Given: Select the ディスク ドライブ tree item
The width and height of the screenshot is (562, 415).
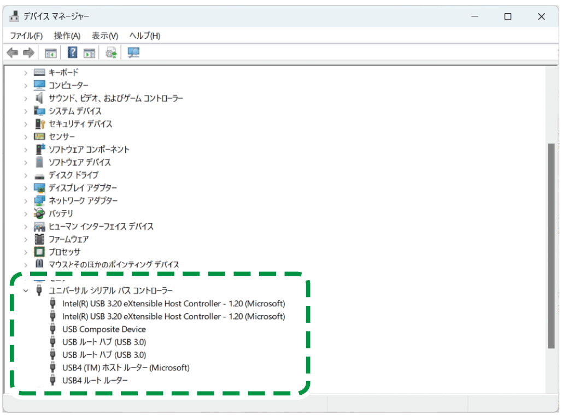Looking at the screenshot, I should pyautogui.click(x=73, y=175).
